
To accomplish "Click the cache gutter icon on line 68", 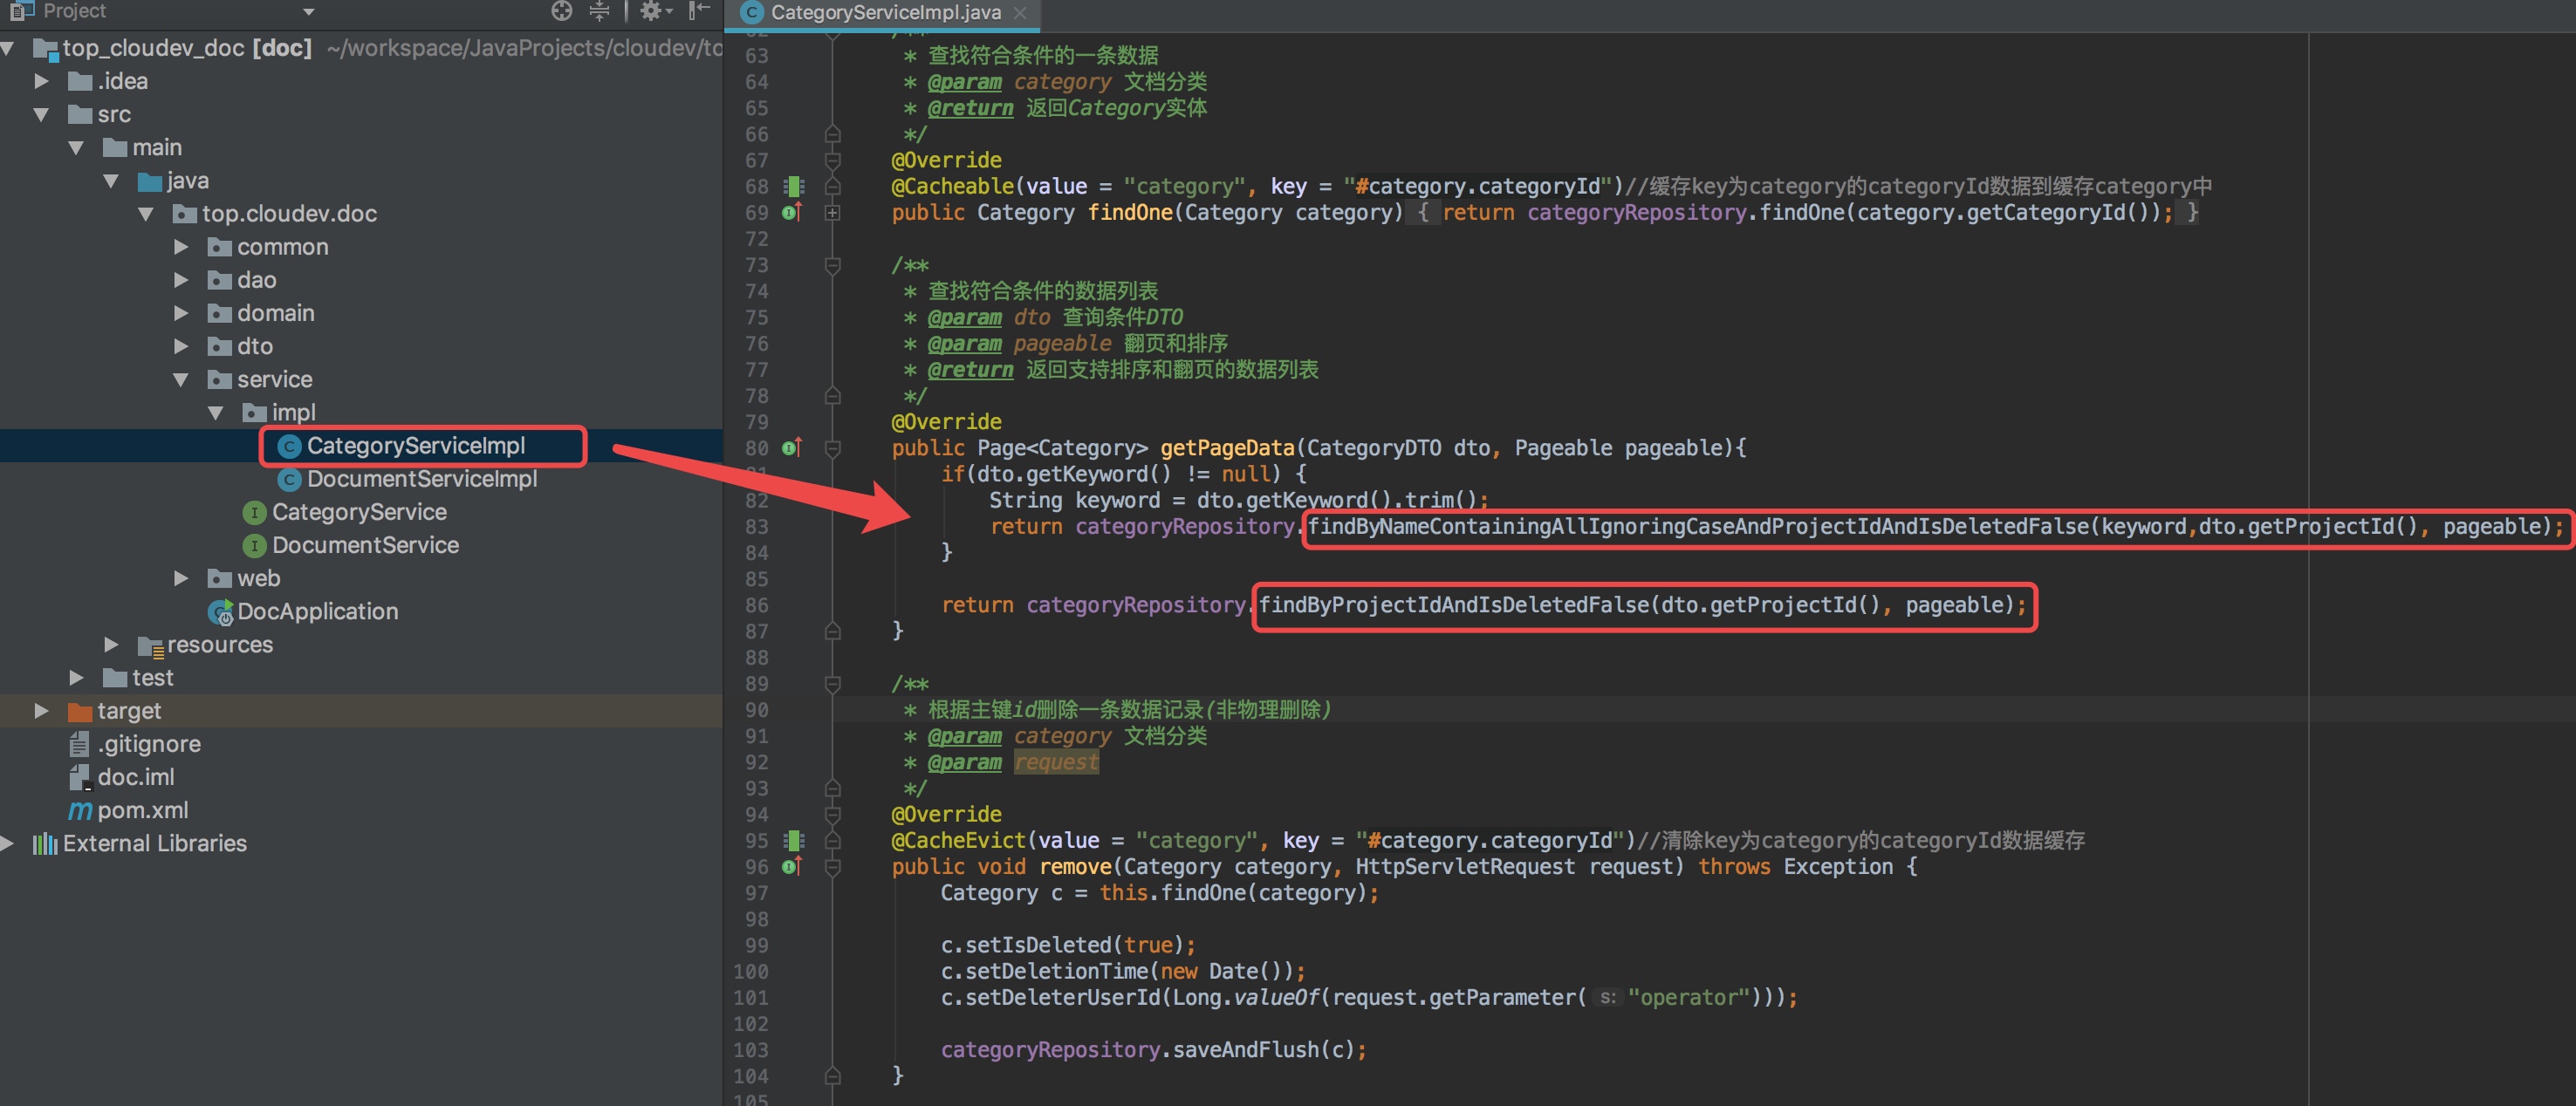I will click(794, 186).
